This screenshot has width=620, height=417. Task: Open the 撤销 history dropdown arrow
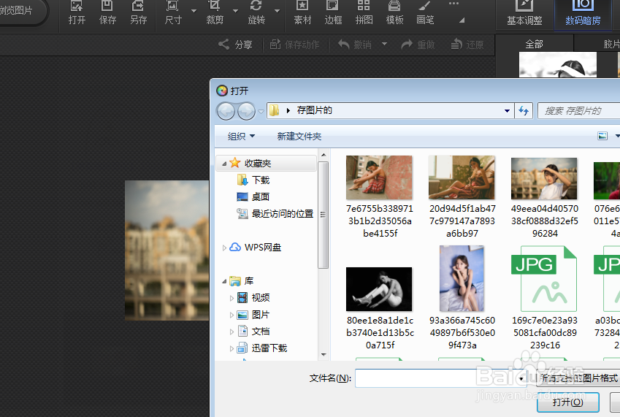384,45
